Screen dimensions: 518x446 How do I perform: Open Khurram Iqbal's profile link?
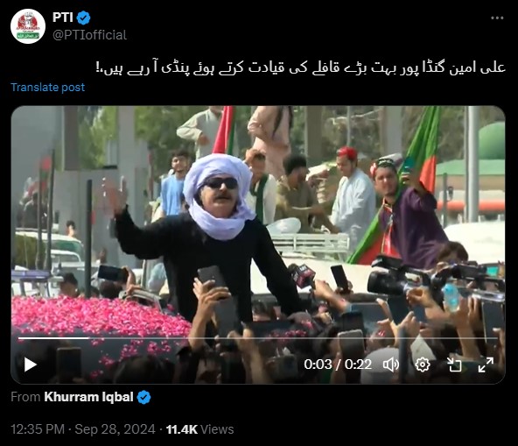click(88, 397)
